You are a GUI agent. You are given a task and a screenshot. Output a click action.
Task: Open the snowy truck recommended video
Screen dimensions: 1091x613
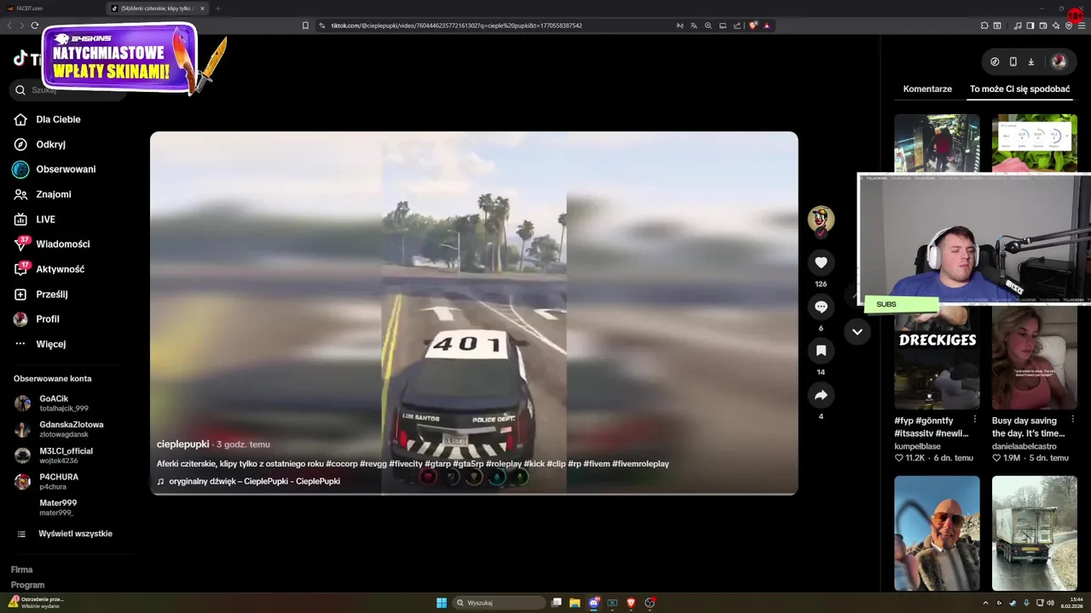(1035, 533)
